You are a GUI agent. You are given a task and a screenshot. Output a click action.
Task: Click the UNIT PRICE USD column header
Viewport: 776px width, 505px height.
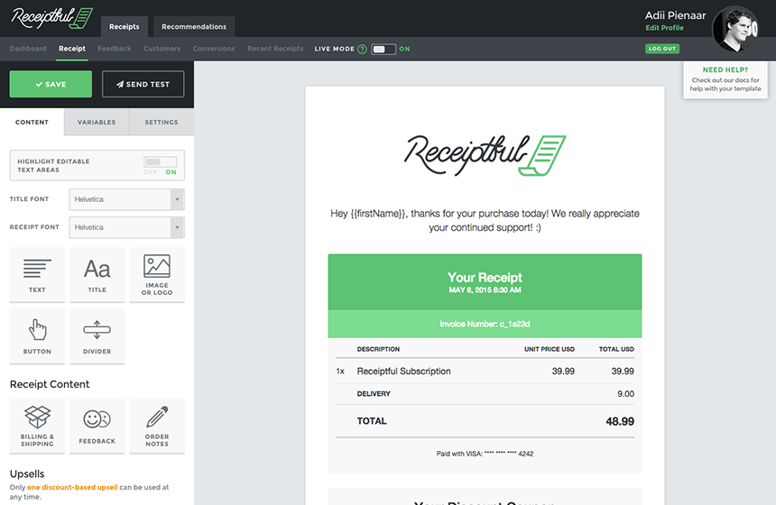pos(550,349)
